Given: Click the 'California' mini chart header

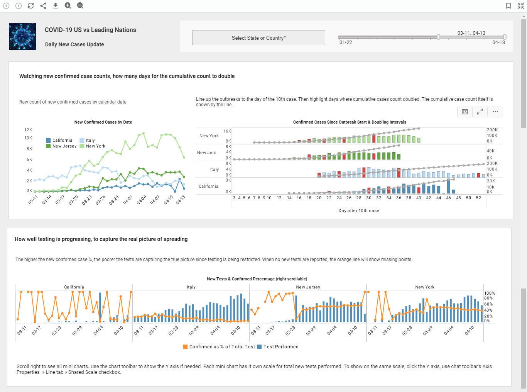Looking at the screenshot, I should tap(74, 287).
